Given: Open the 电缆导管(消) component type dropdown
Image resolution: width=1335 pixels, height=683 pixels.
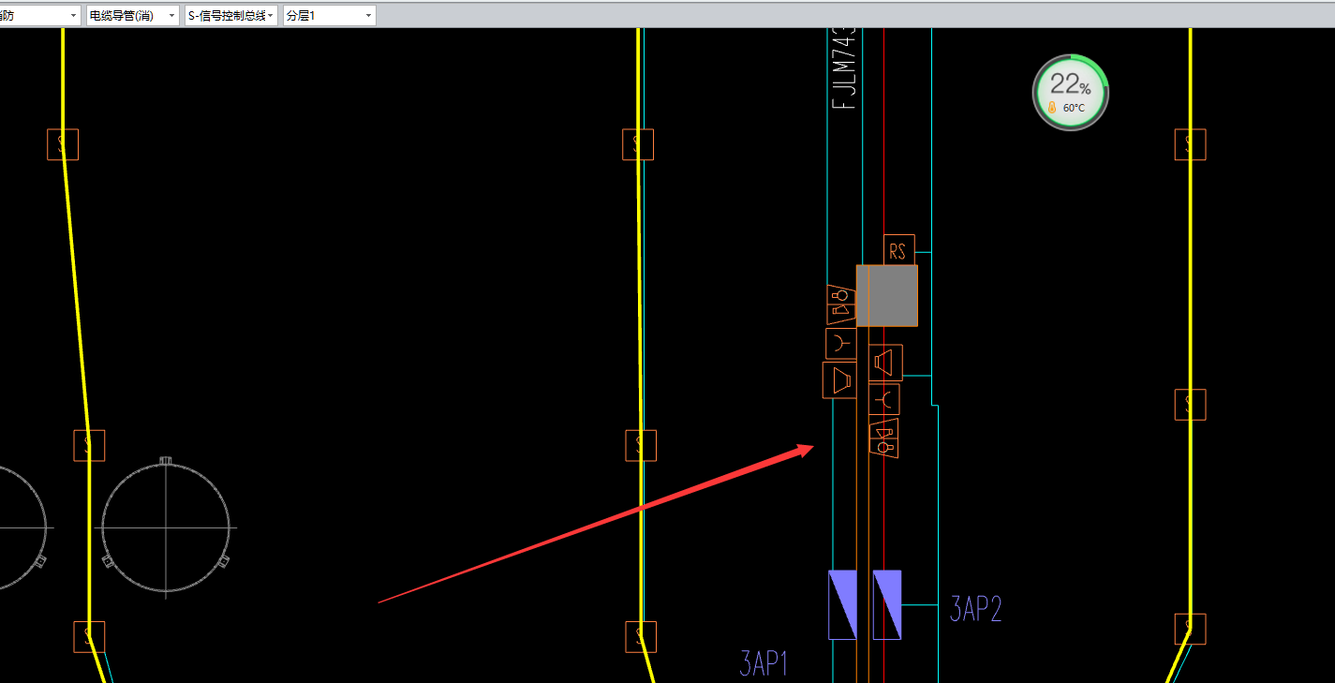Looking at the screenshot, I should coord(132,16).
